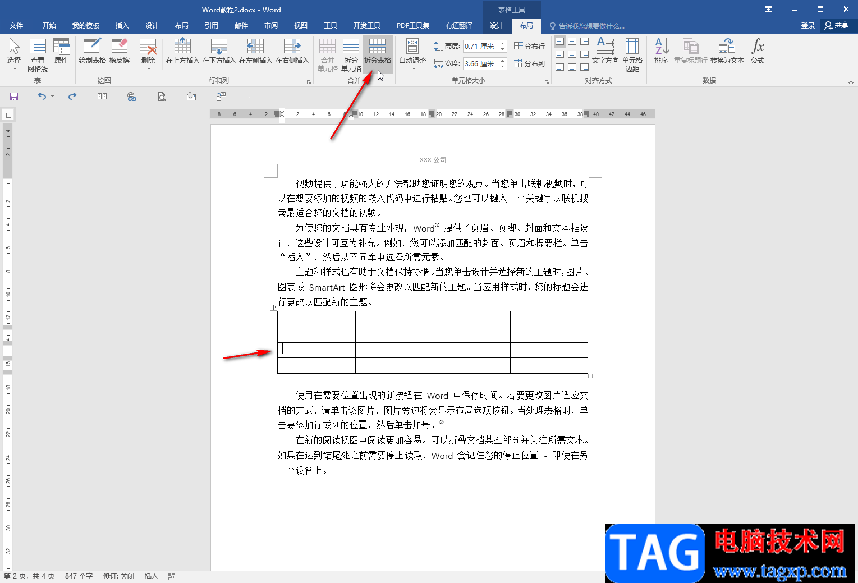Click 在下方插入 (Insert Below)
858x583 pixels.
coord(219,51)
